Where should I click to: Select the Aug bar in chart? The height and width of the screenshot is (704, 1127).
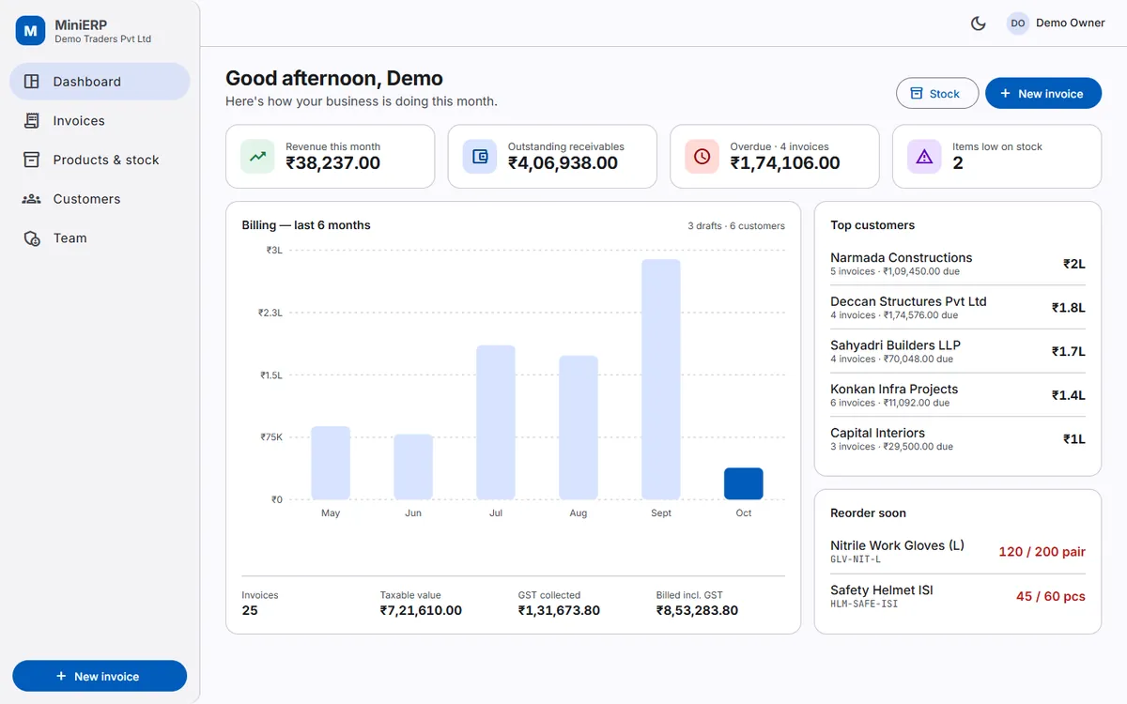click(579, 427)
